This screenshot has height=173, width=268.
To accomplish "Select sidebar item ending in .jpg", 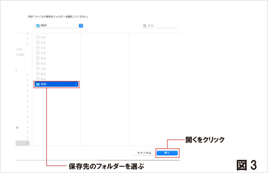I will (20, 54).
